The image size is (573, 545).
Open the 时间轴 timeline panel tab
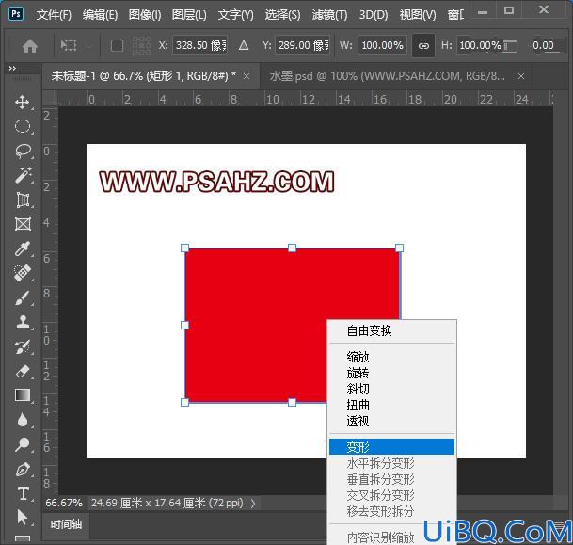(66, 524)
